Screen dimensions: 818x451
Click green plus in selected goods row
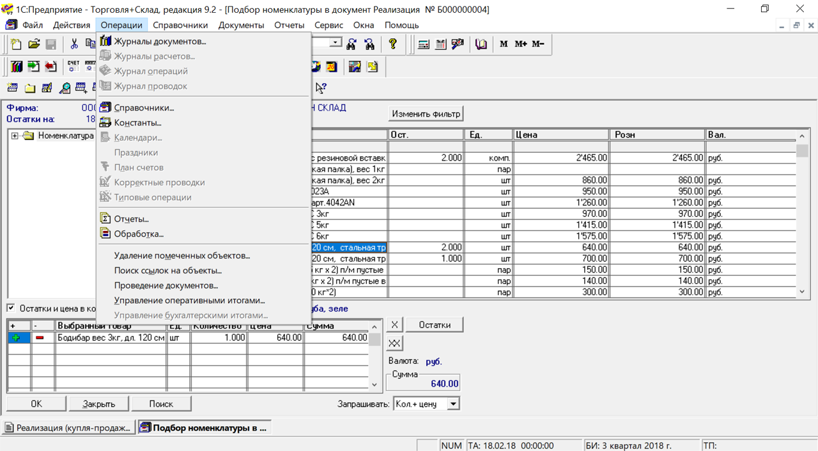(17, 338)
